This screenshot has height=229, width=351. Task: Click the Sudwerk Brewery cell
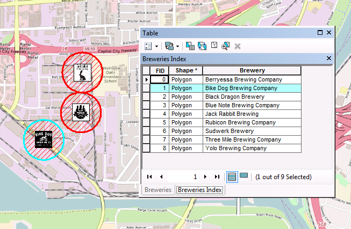tap(252, 131)
